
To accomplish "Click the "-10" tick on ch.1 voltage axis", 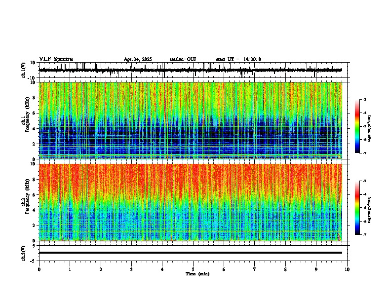I will [x=32, y=78].
